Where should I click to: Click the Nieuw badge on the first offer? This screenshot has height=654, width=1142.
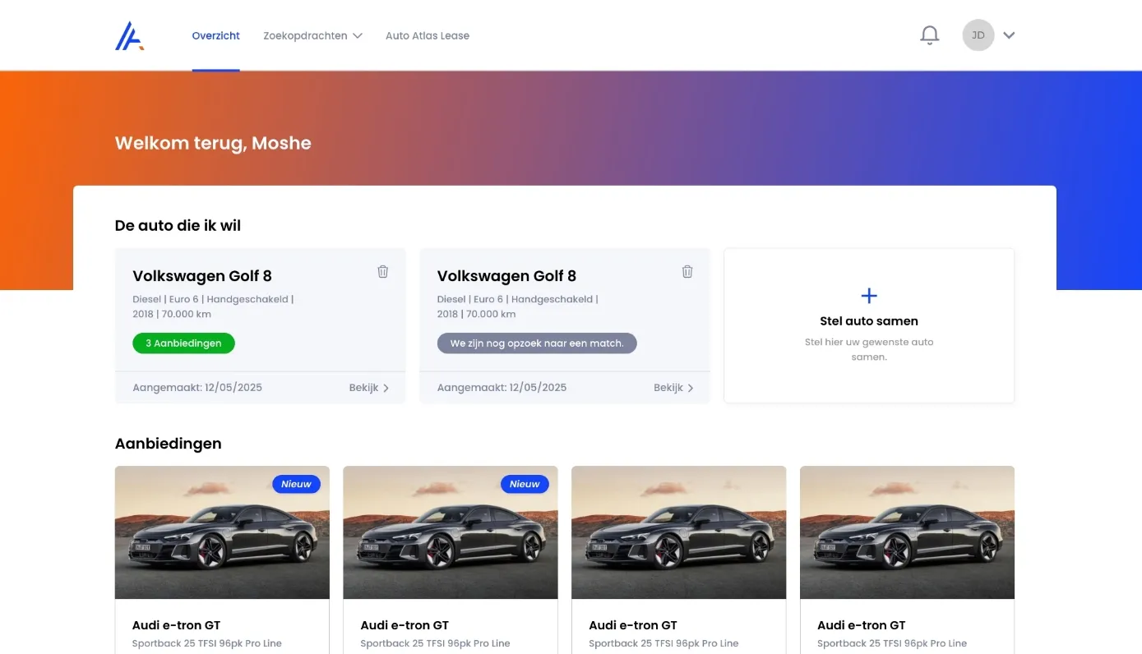(x=296, y=484)
